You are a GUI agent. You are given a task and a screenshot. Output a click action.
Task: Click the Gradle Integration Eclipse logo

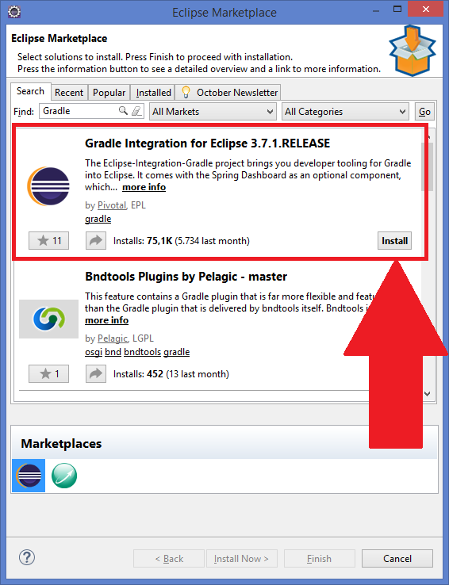(x=48, y=185)
